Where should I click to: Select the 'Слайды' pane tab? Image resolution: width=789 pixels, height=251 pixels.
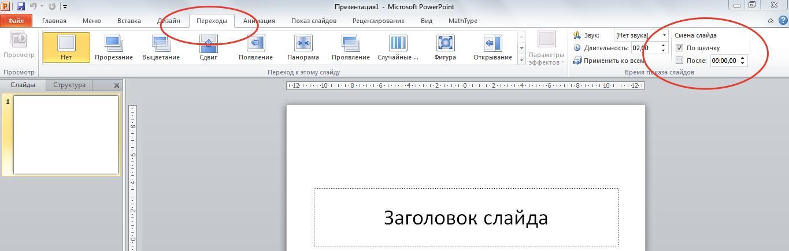pyautogui.click(x=23, y=85)
